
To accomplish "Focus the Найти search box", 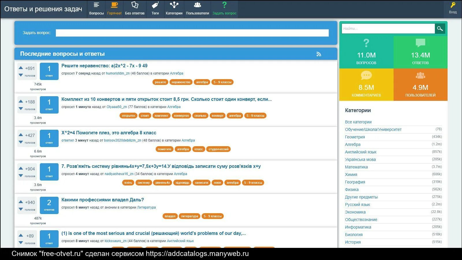I will point(388,29).
